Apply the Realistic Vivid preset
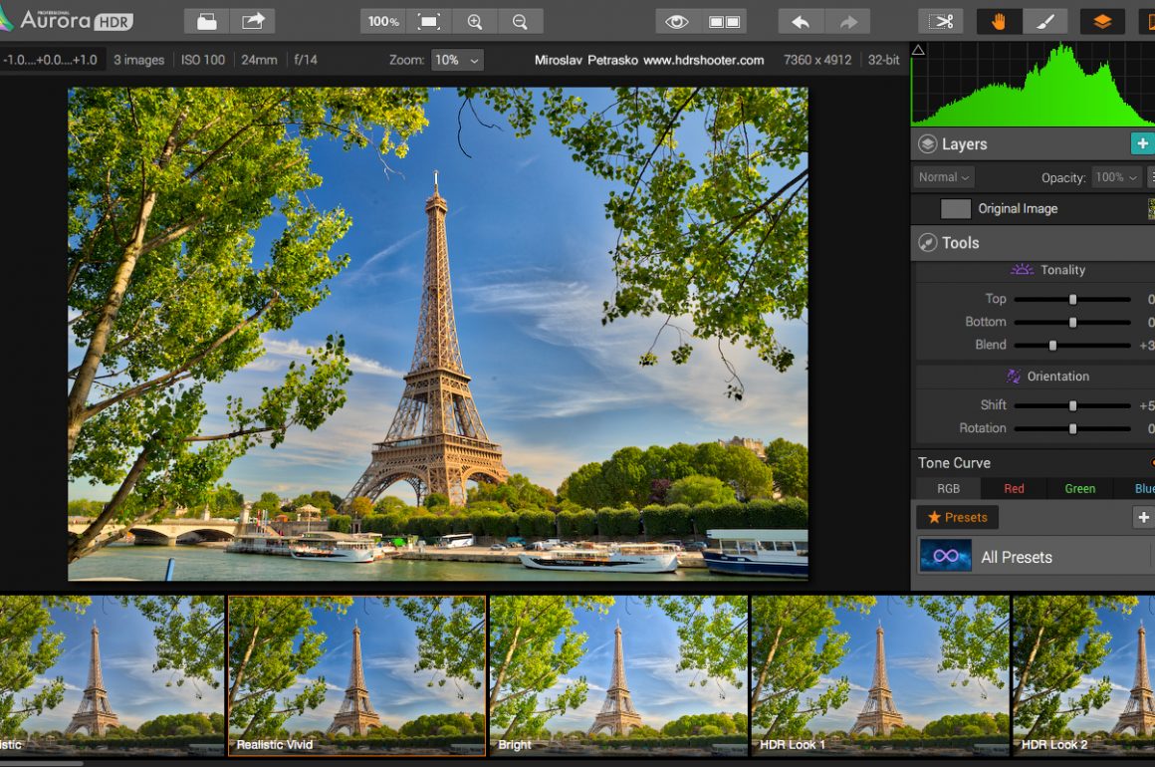This screenshot has height=767, width=1155. tap(357, 675)
